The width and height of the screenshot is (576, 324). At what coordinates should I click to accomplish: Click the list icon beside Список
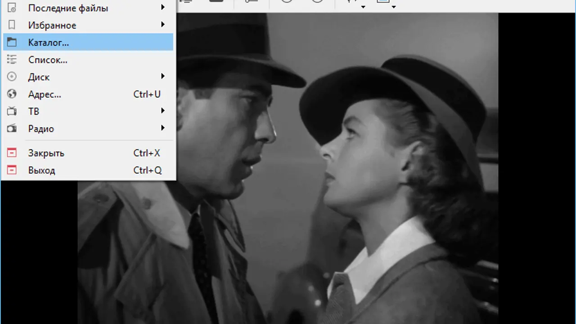[x=12, y=59]
